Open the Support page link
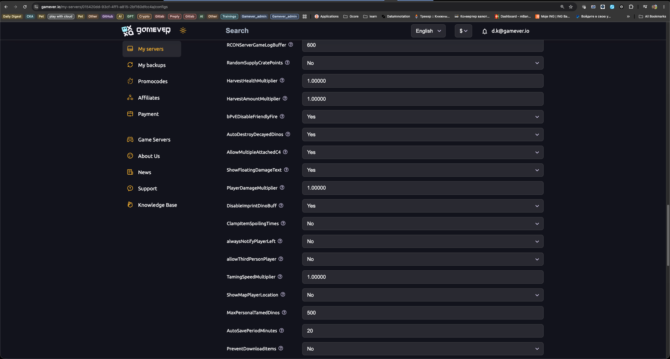Viewport: 670px width, 359px height. pos(152,188)
